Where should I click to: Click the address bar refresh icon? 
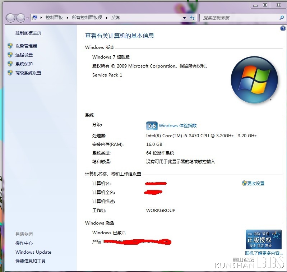tap(193, 18)
